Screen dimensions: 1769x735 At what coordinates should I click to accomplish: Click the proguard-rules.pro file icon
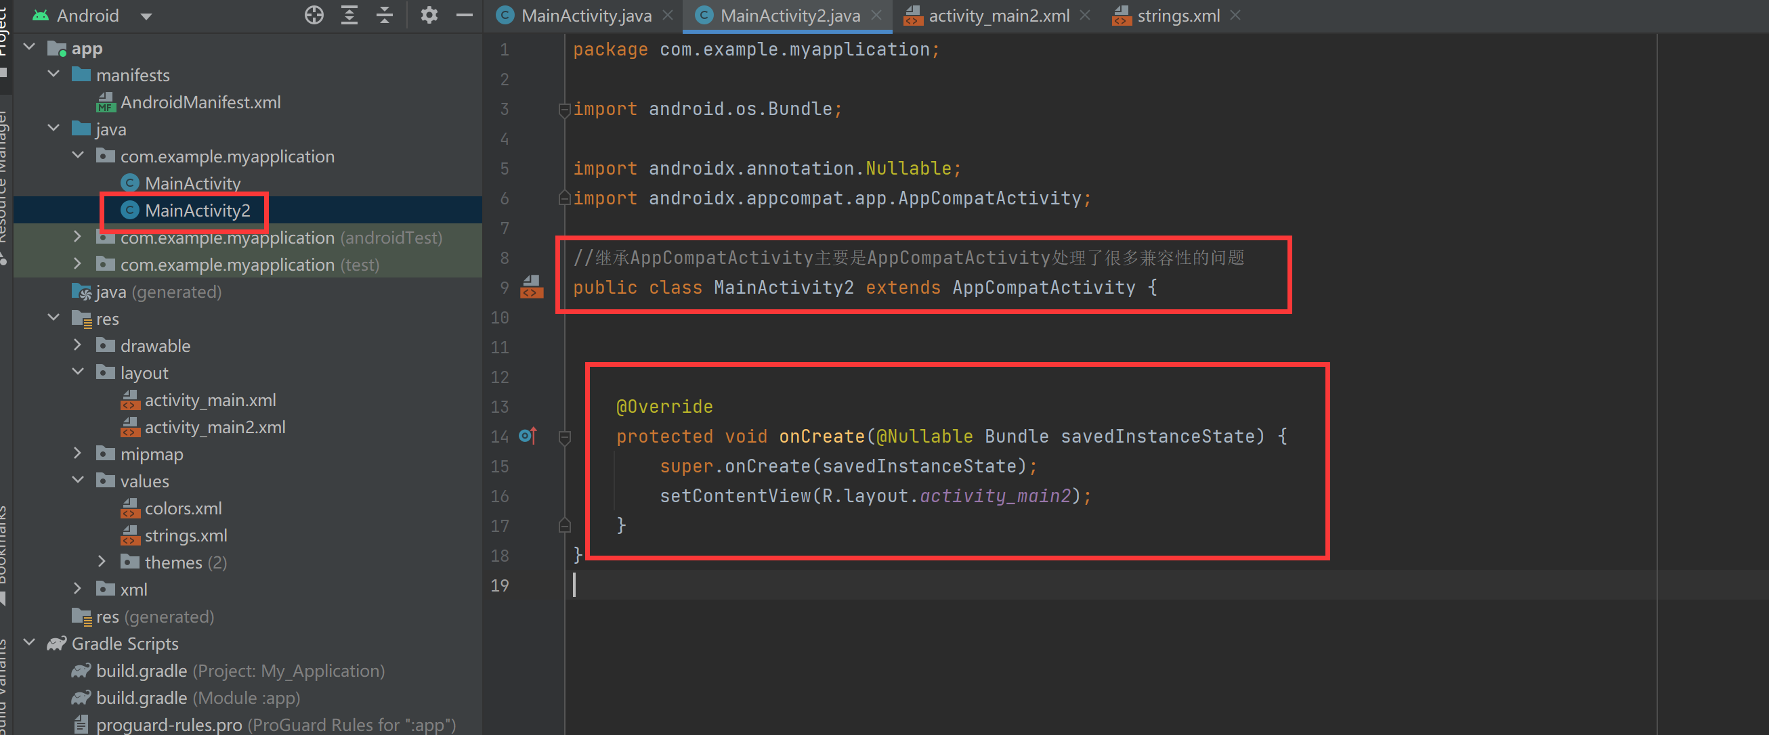click(81, 724)
